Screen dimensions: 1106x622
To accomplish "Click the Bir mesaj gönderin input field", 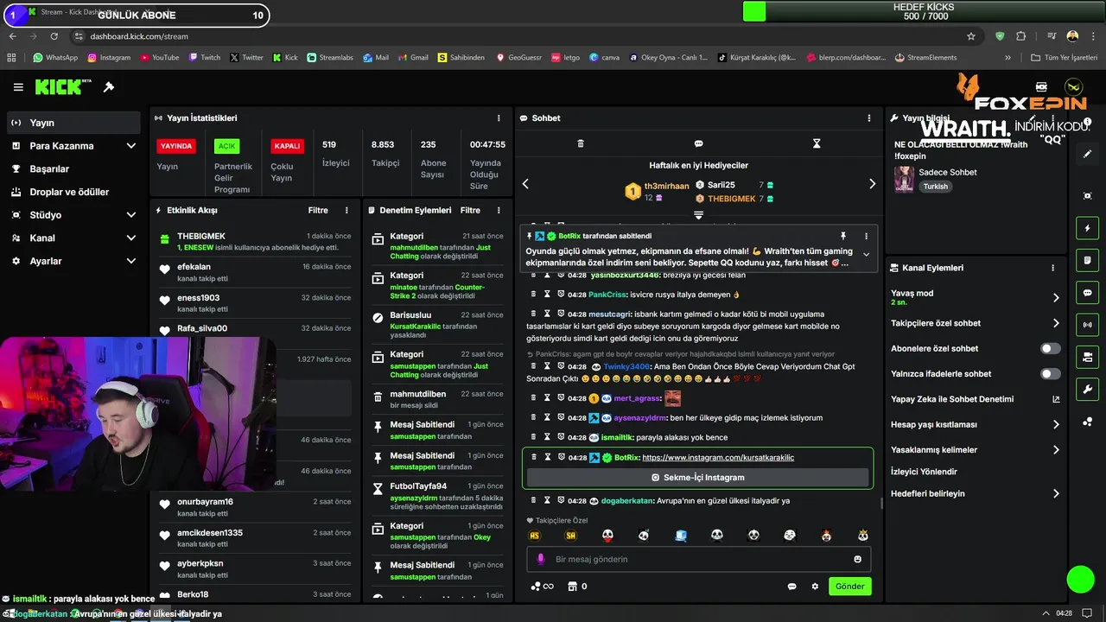I will pyautogui.click(x=698, y=559).
